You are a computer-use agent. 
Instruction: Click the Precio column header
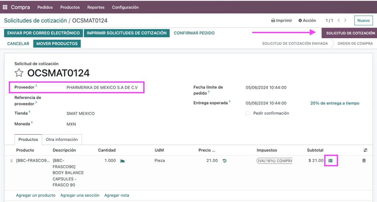pyautogui.click(x=207, y=150)
